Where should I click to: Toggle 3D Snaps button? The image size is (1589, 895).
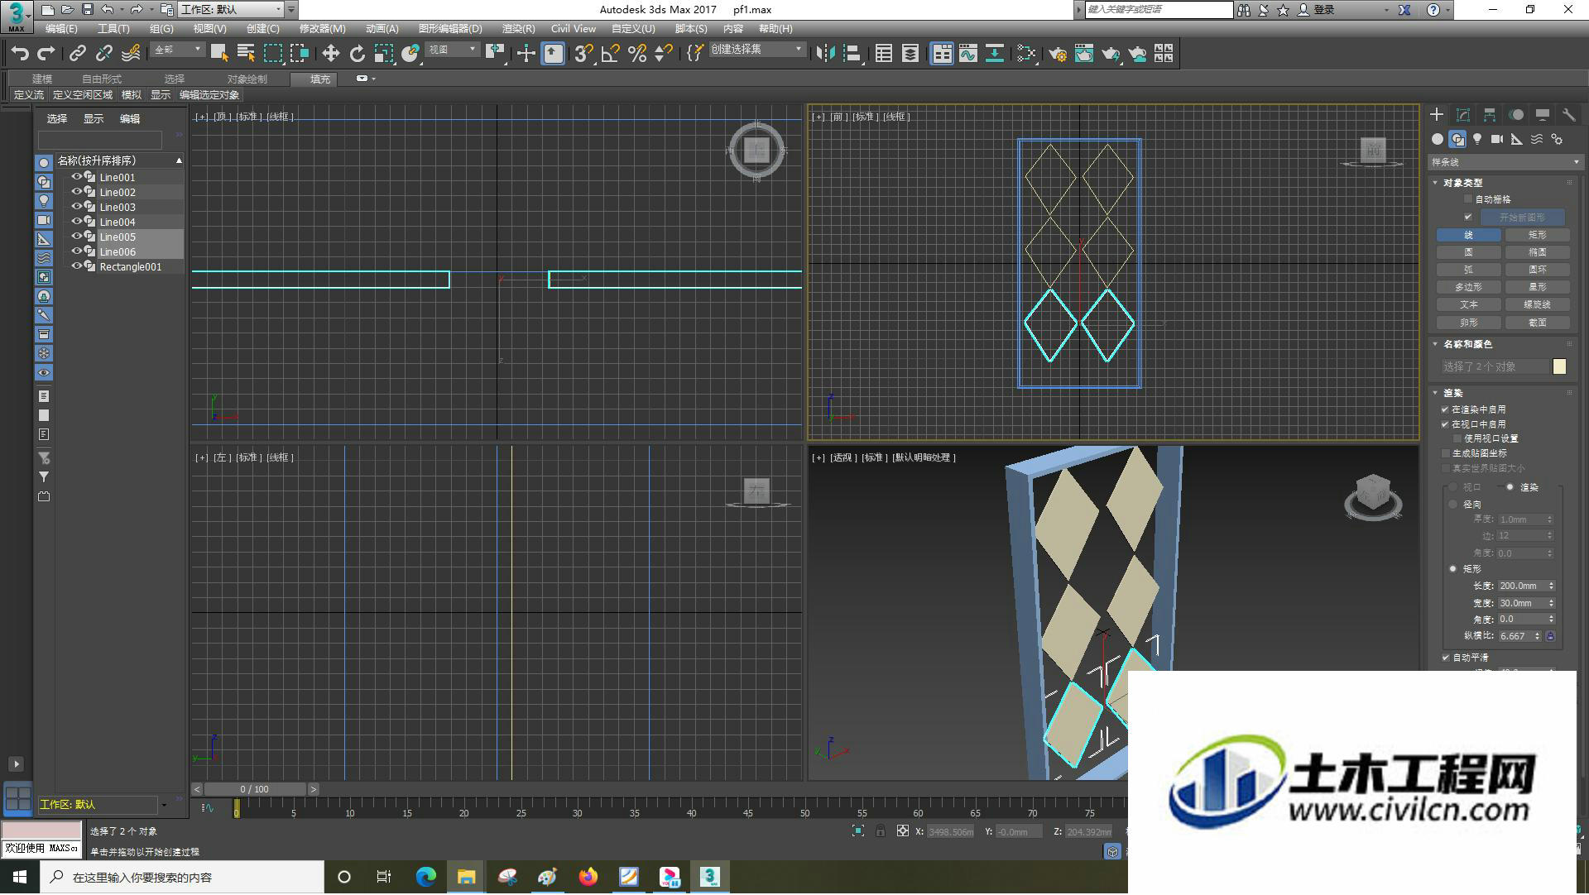[583, 54]
